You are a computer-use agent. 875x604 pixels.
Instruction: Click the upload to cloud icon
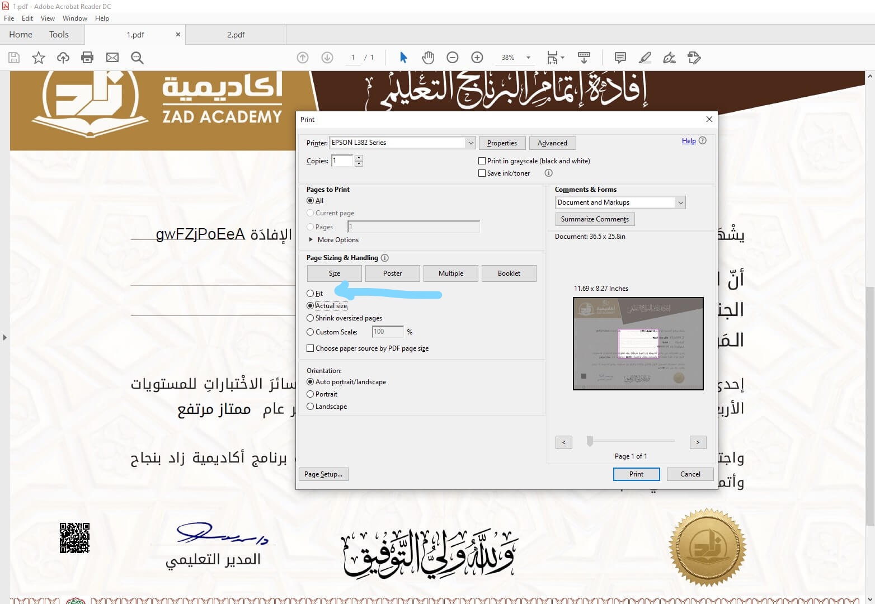pos(63,58)
